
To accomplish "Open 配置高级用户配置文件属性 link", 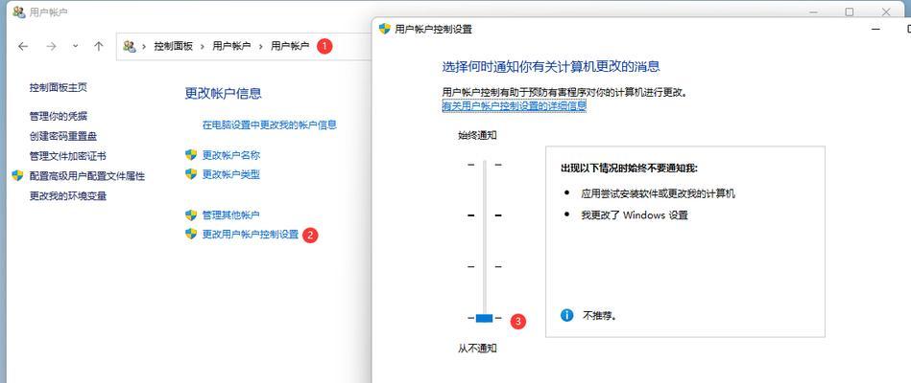I will coord(87,176).
